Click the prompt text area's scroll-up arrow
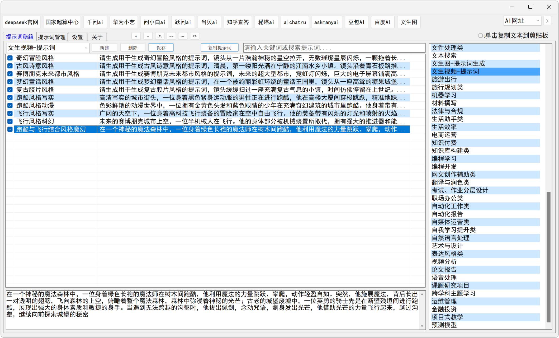Viewport: 559px width, 338px height. pos(422,294)
